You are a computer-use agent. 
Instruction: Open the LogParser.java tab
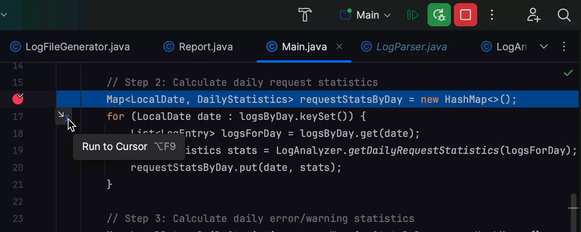[411, 47]
